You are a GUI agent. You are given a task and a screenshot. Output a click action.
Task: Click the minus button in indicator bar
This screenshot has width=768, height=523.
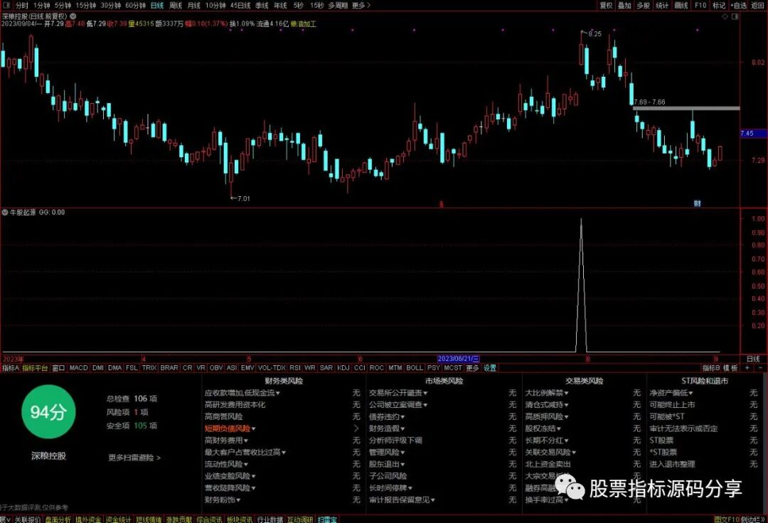point(760,368)
